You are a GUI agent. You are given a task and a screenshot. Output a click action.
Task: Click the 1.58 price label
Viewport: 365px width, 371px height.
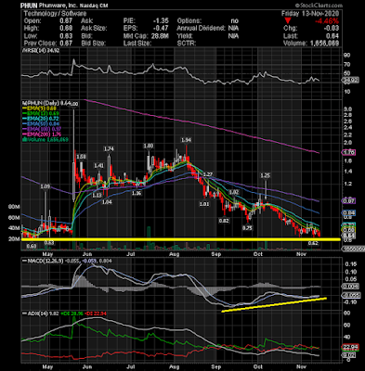click(x=81, y=157)
